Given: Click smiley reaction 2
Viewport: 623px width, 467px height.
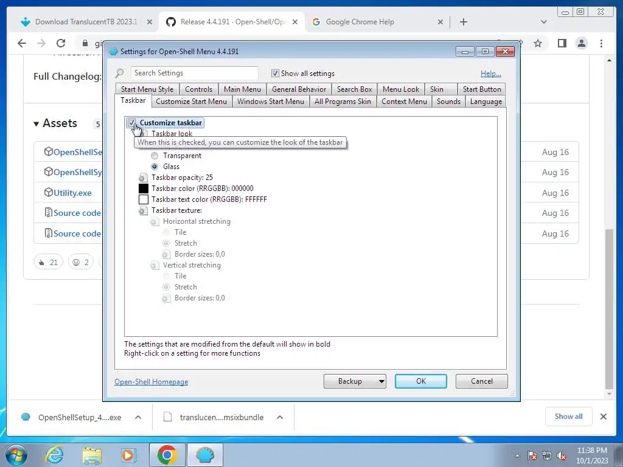Looking at the screenshot, I should [81, 262].
